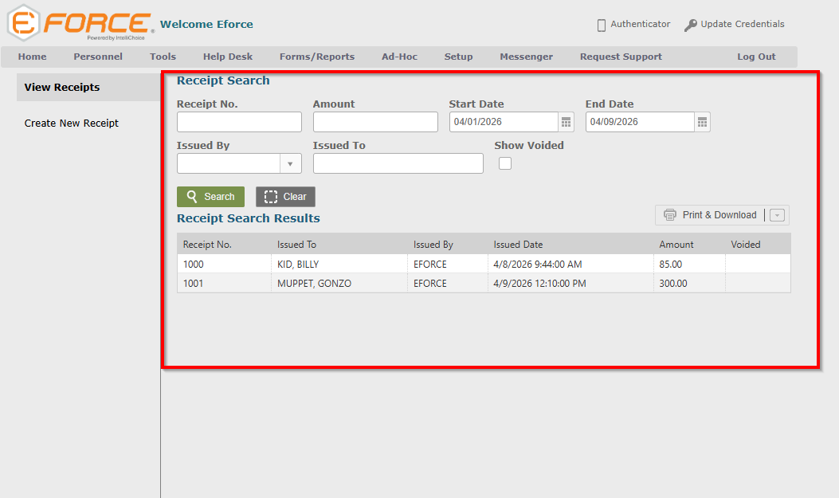
Task: Click the Receipt No. input field
Action: tap(239, 122)
